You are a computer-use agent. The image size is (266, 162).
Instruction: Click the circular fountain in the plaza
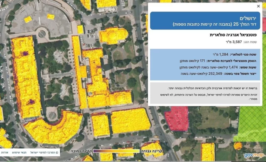point(42,34)
